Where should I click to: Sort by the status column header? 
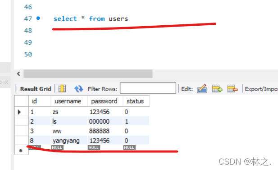(x=136, y=101)
